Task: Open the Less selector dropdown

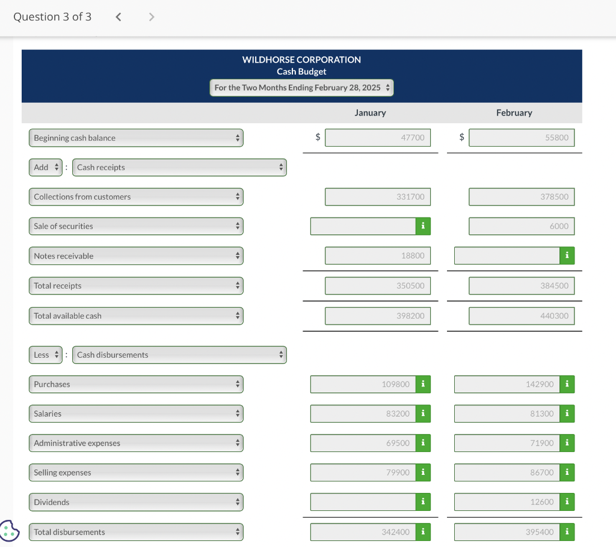Action: [46, 355]
